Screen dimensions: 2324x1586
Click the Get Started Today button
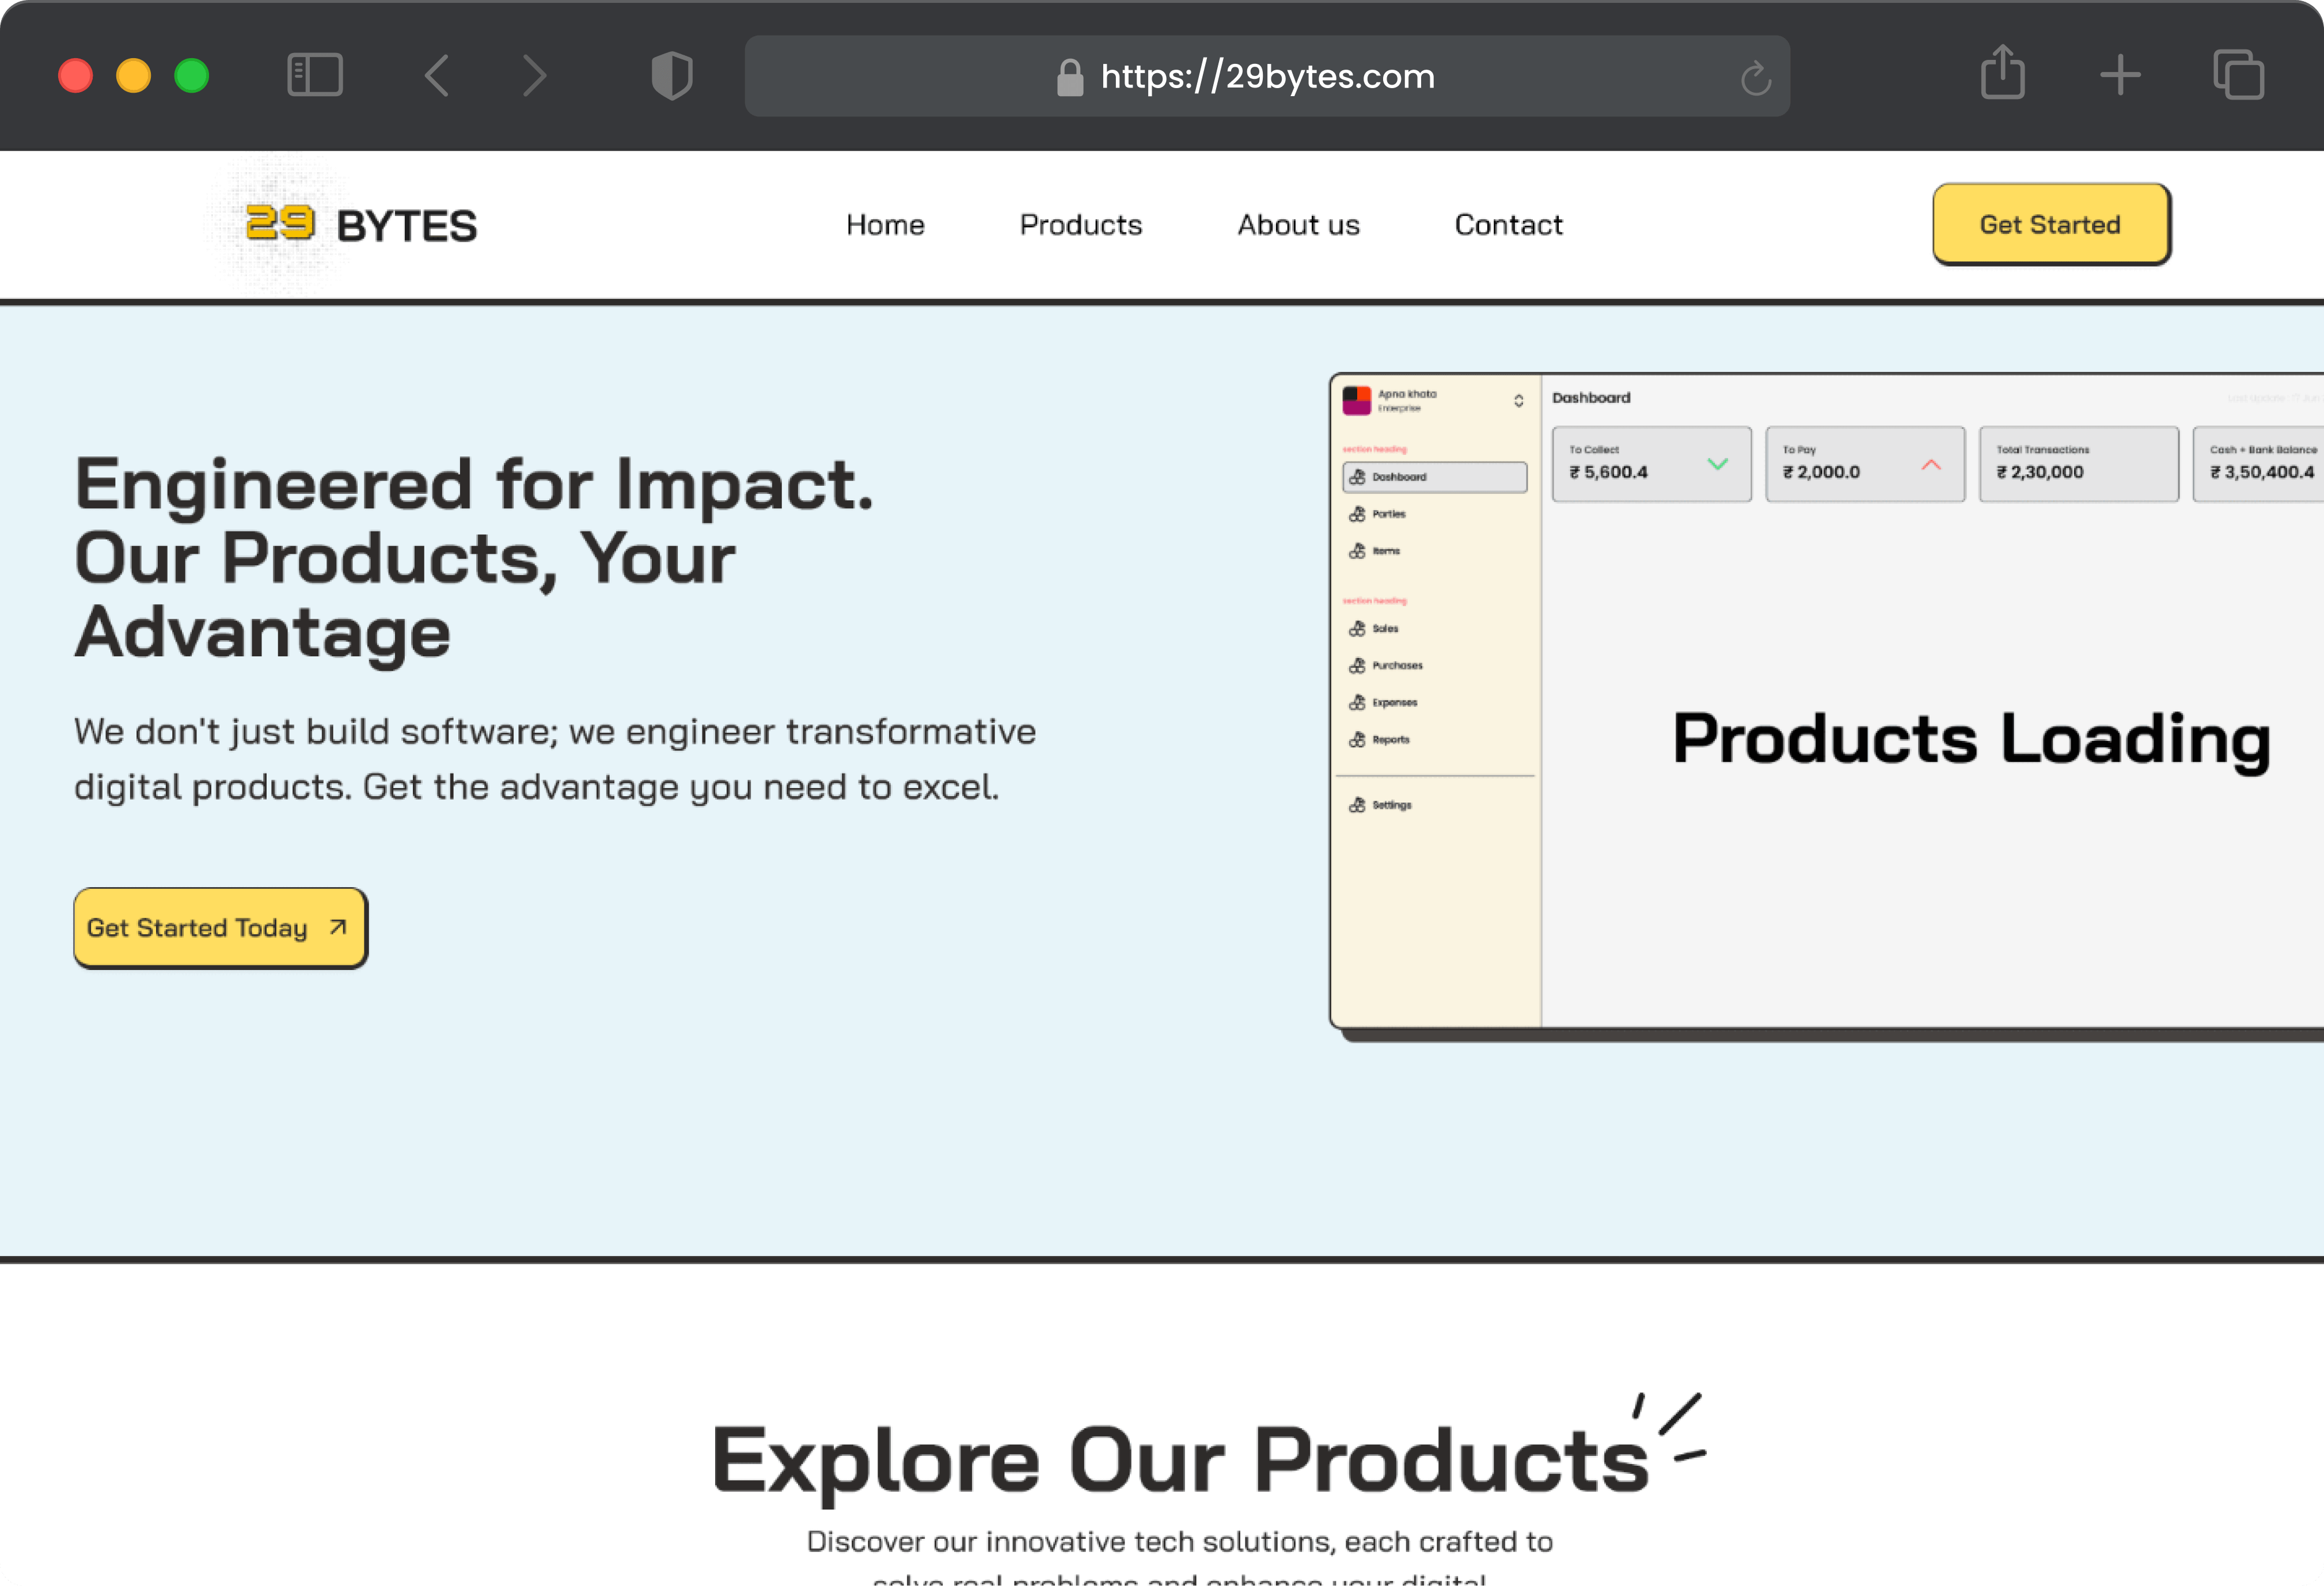click(x=220, y=928)
